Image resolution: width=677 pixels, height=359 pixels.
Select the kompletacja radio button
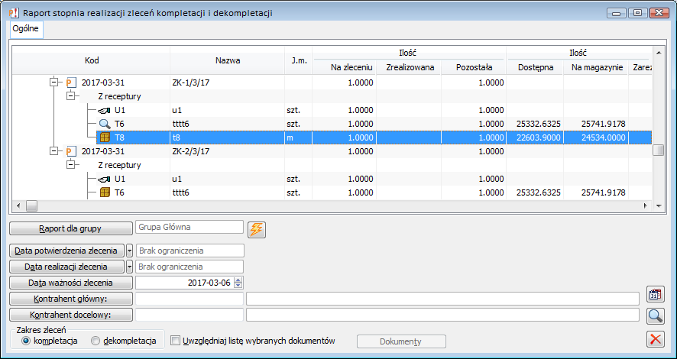coord(28,341)
